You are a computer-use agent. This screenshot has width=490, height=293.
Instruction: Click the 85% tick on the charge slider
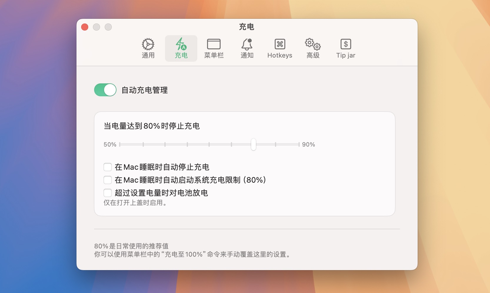(276, 144)
